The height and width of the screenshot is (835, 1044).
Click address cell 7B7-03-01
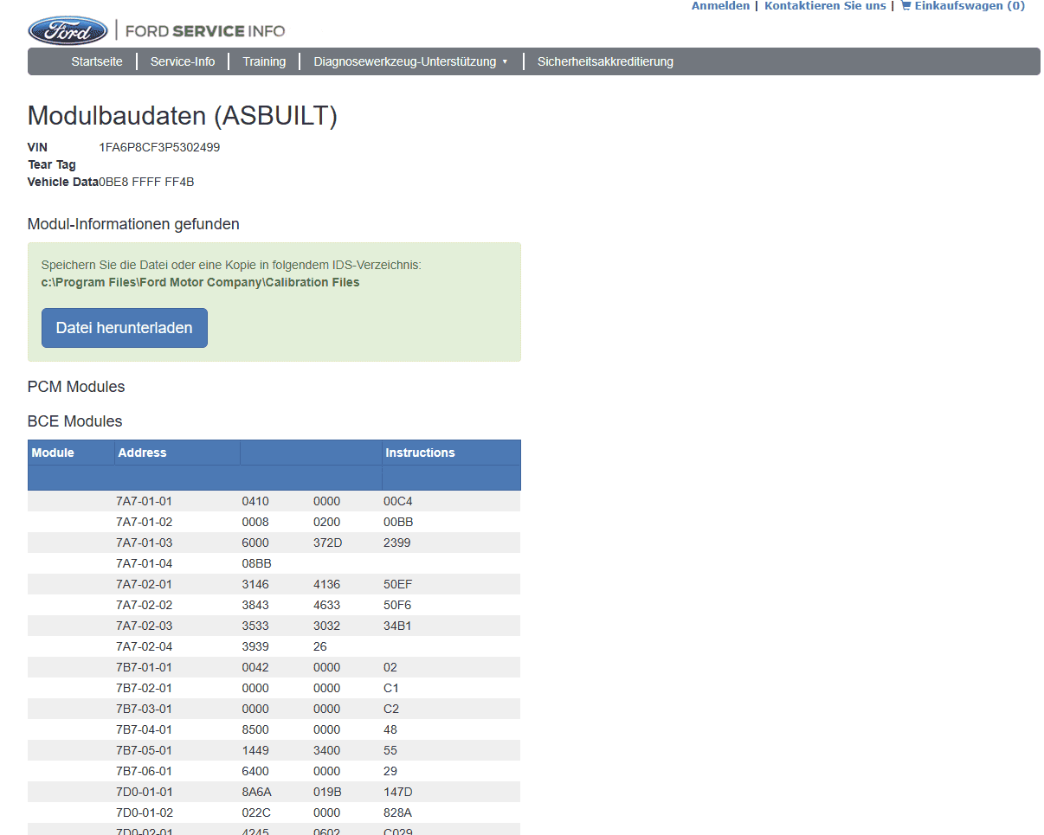pyautogui.click(x=144, y=709)
